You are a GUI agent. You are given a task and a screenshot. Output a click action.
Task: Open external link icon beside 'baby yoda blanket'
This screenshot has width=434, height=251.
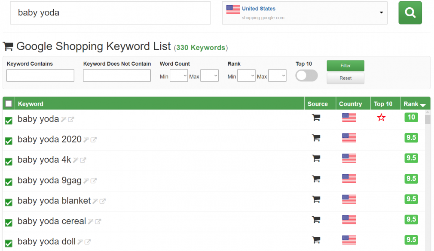pyautogui.click(x=103, y=201)
